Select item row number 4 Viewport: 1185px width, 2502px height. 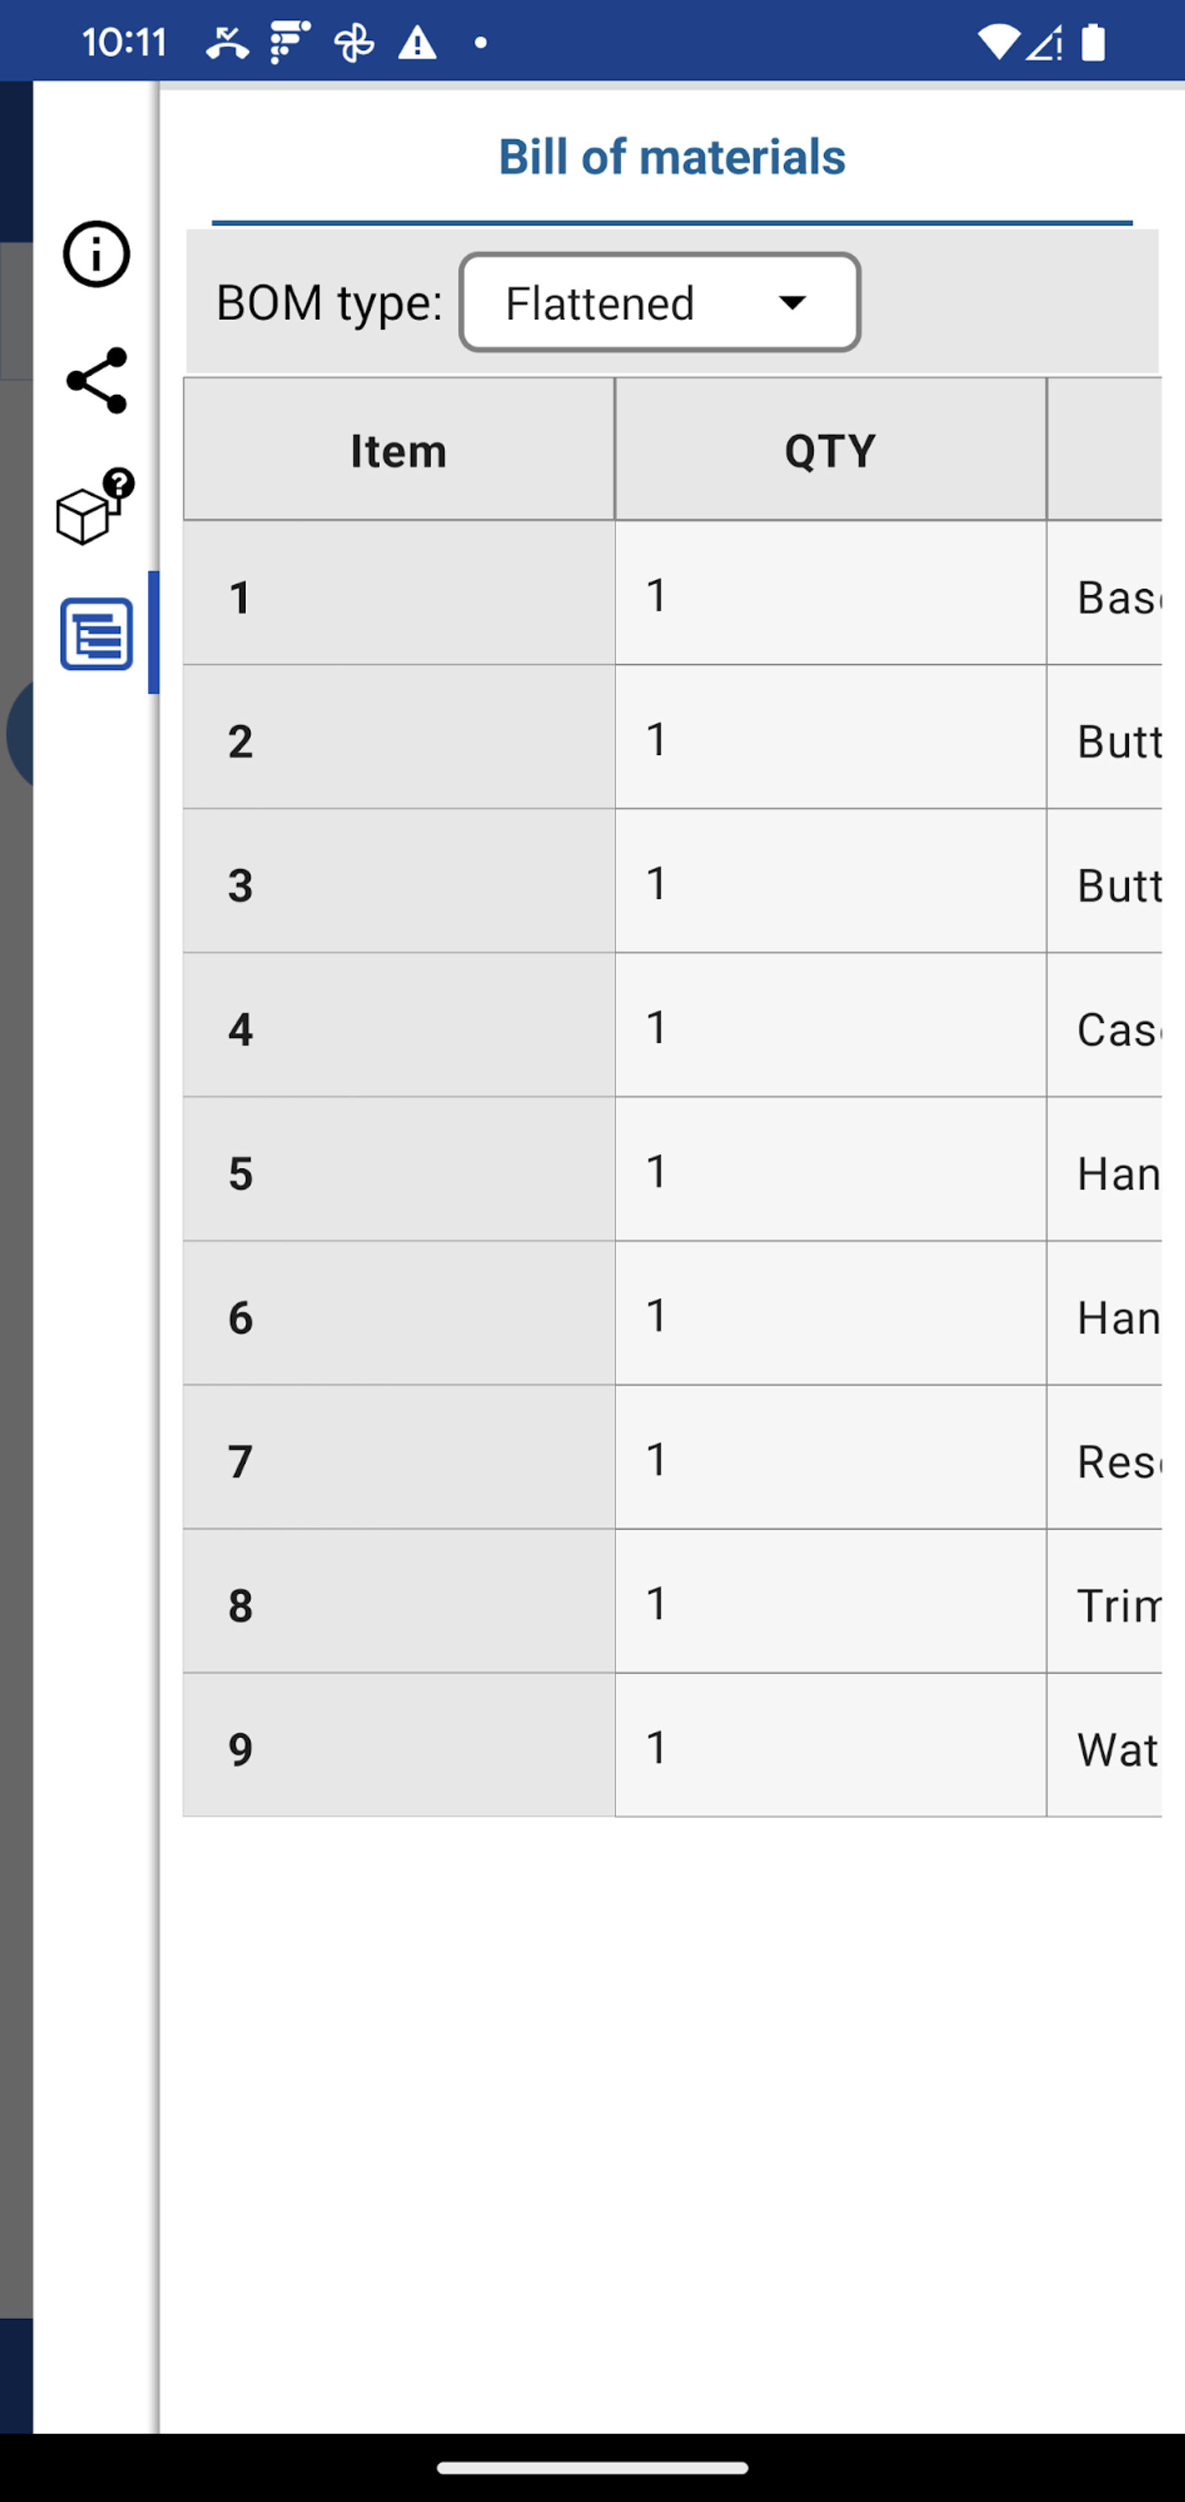(x=398, y=1027)
